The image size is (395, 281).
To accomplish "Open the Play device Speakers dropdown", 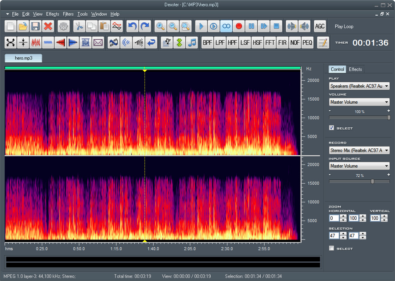I will pyautogui.click(x=359, y=86).
